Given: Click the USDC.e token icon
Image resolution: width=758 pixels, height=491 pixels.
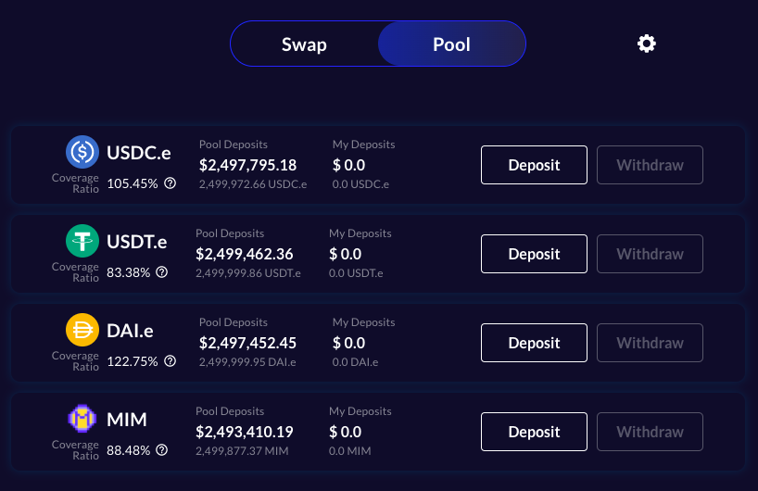Looking at the screenshot, I should 82,151.
